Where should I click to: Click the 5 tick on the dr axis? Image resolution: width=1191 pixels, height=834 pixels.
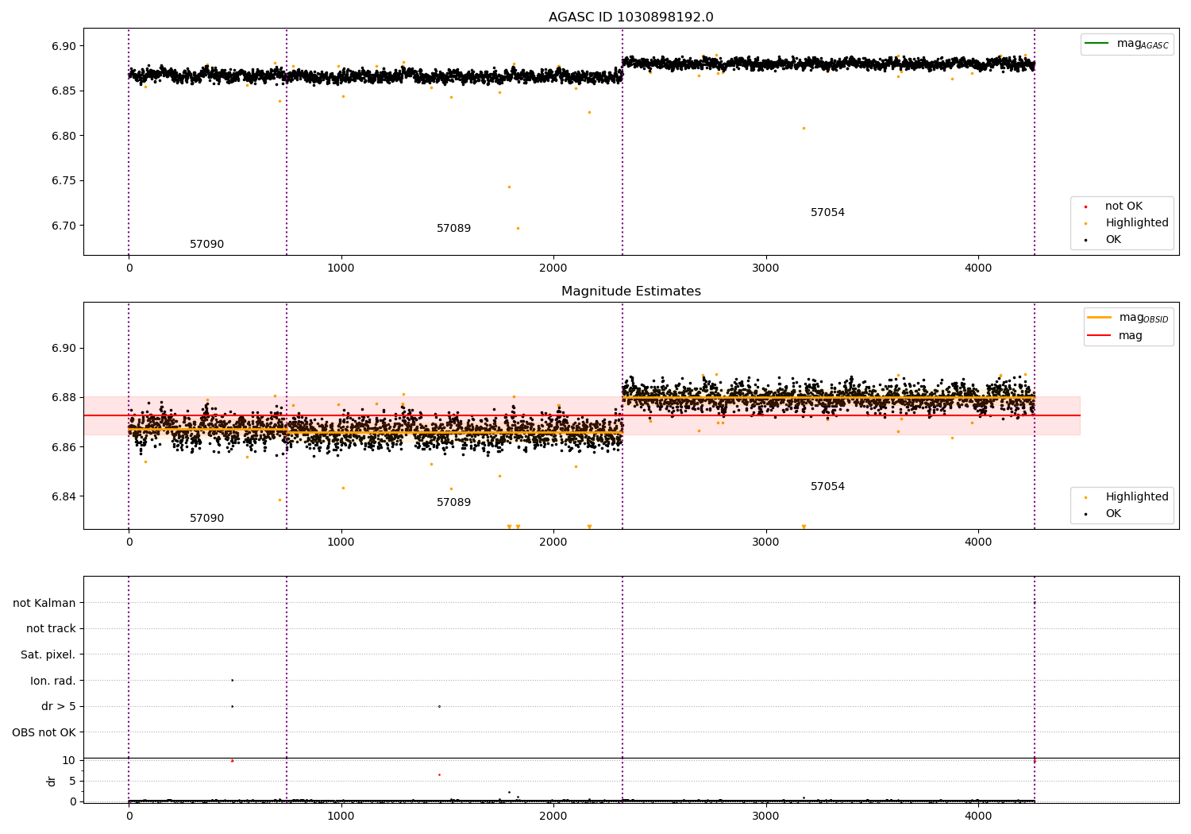(x=72, y=782)
